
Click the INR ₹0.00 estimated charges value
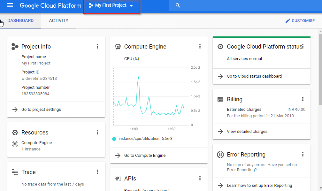(296, 110)
